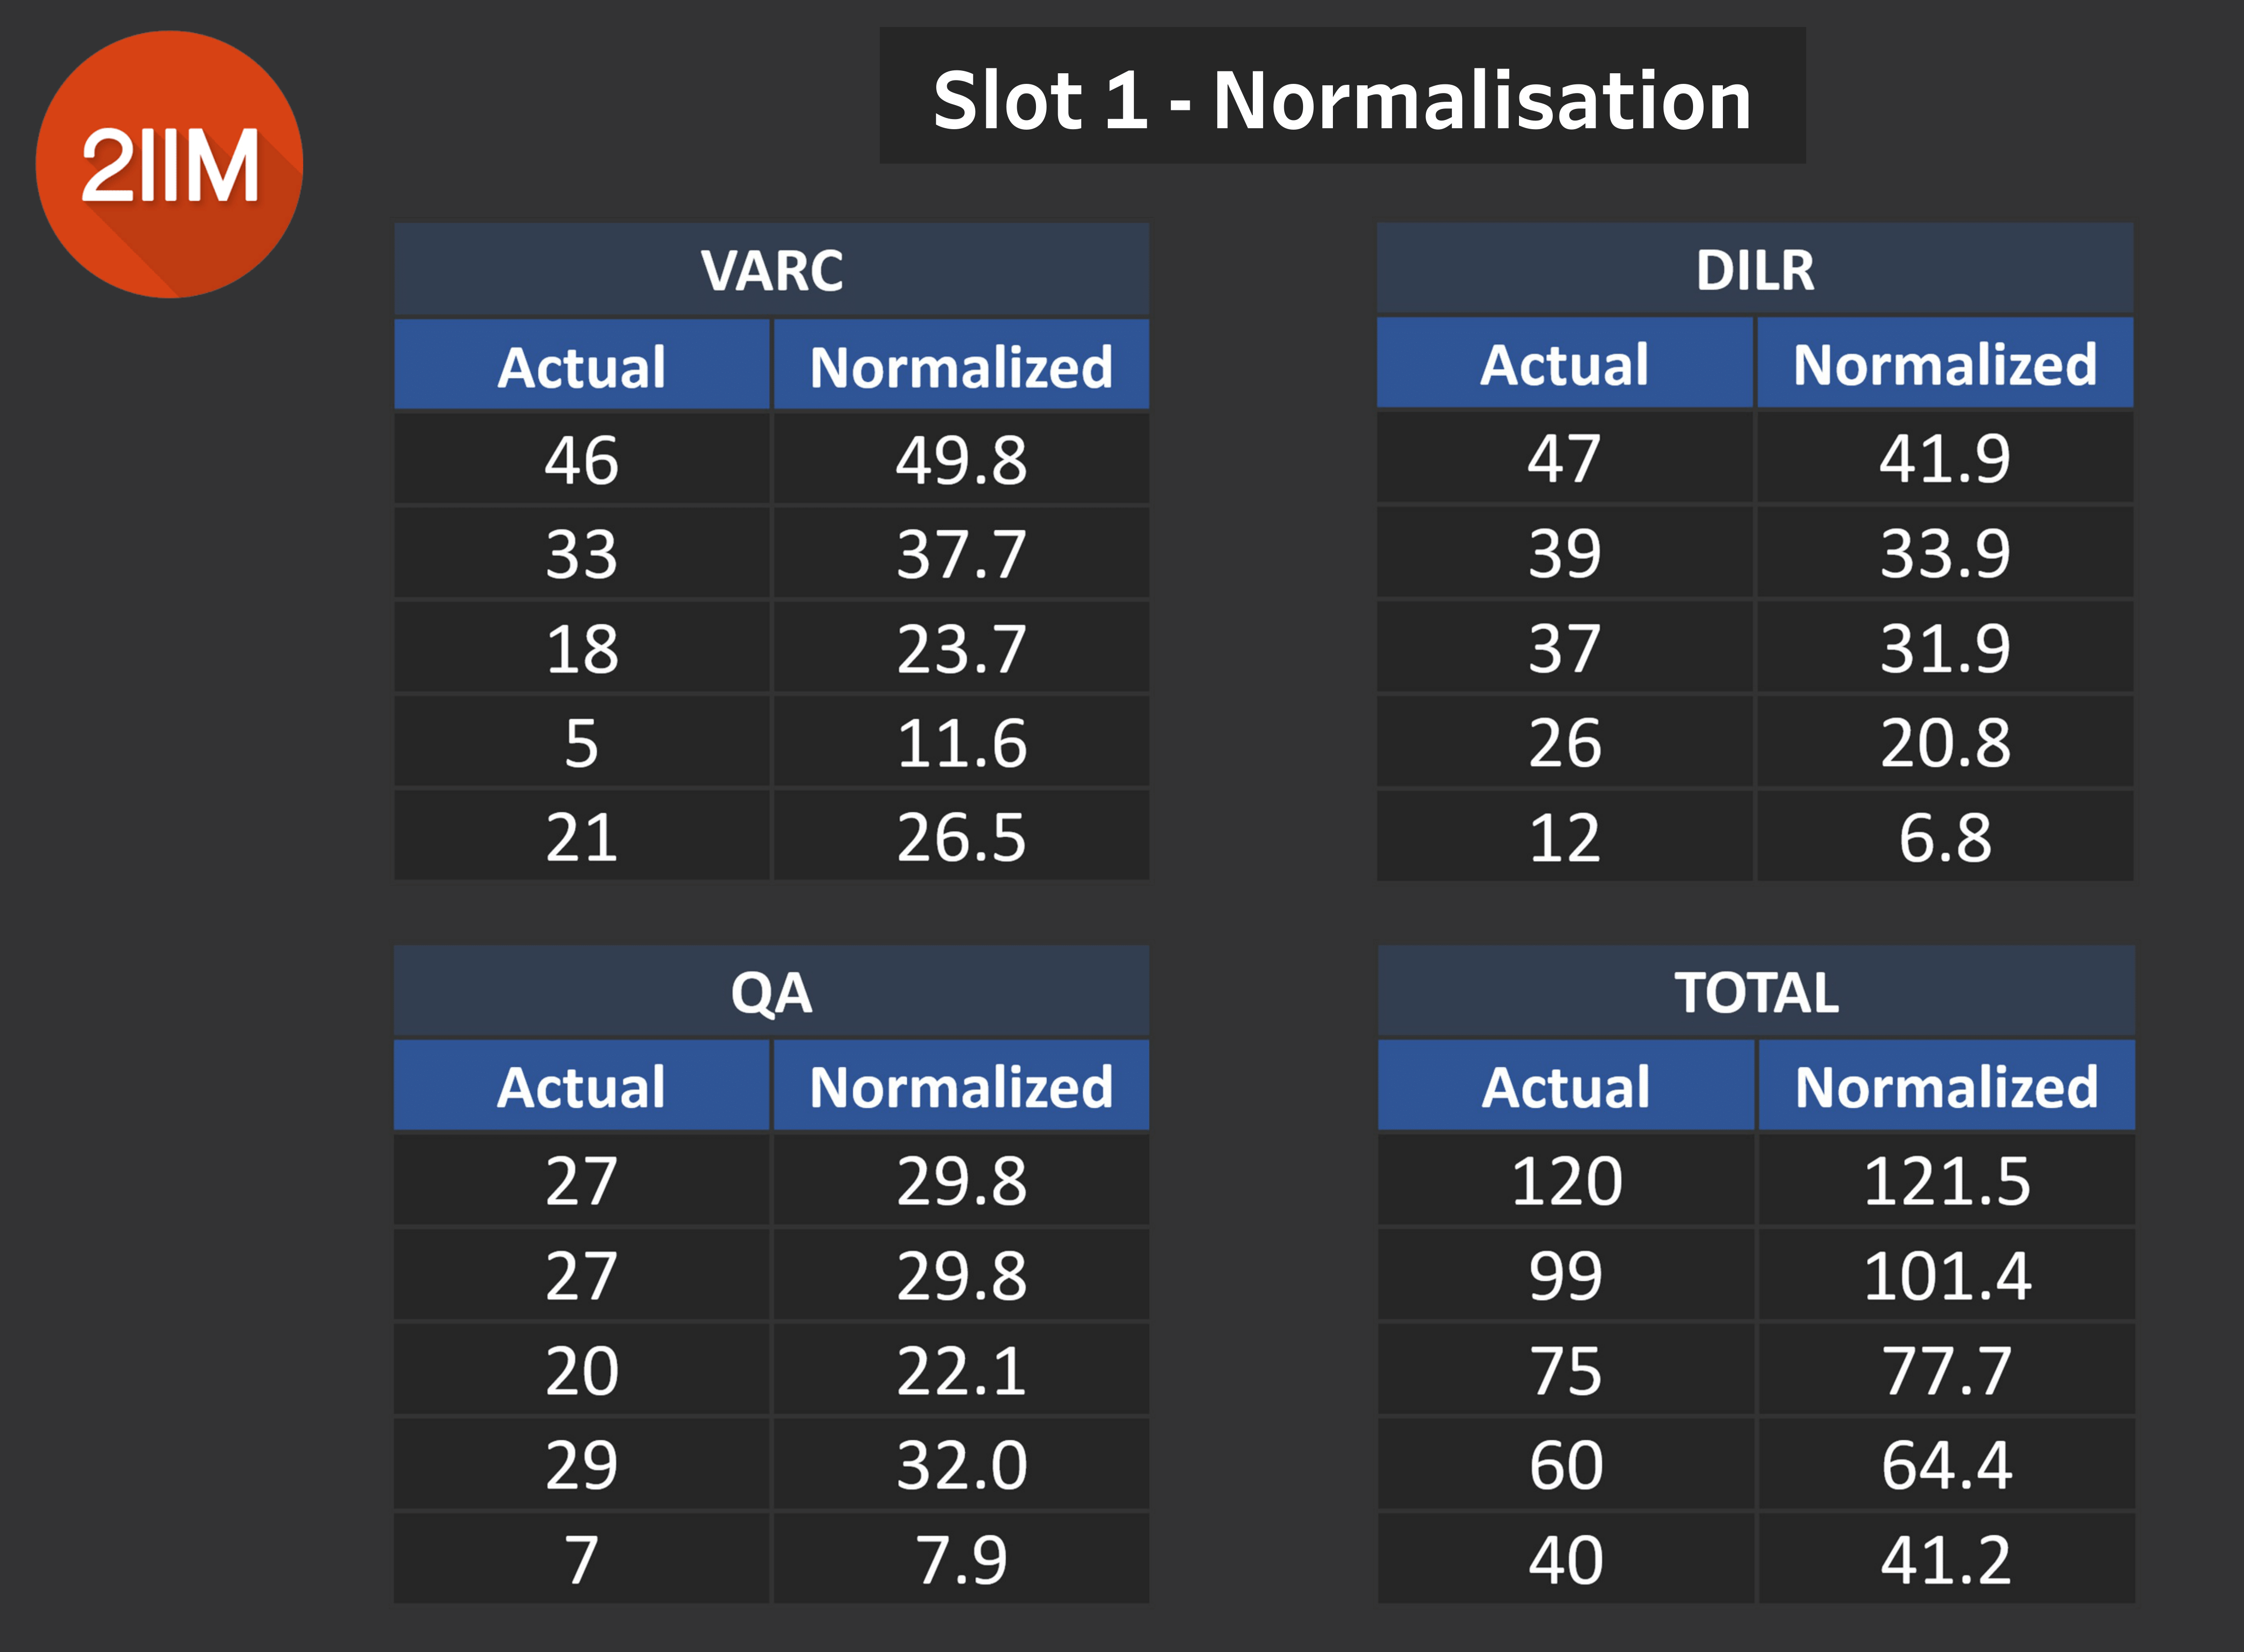
Task: Click the 41.2 cell in TOTAL
Action: (1946, 1559)
